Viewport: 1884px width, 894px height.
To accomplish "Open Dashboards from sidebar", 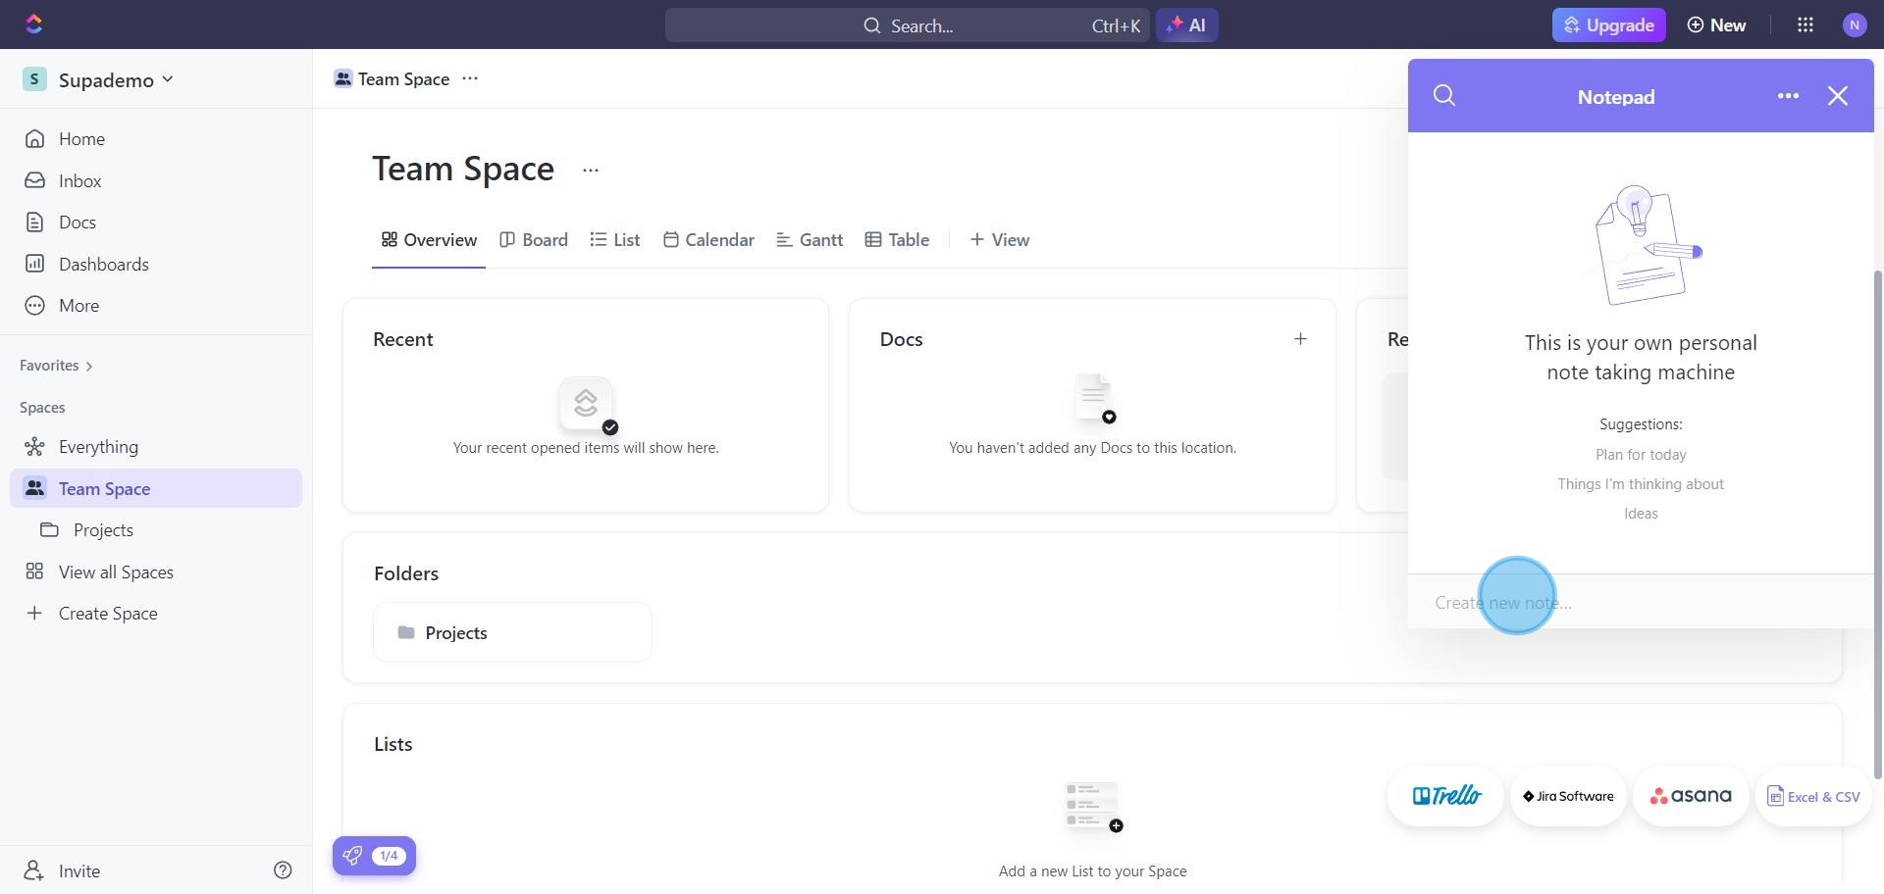I will [x=157, y=264].
